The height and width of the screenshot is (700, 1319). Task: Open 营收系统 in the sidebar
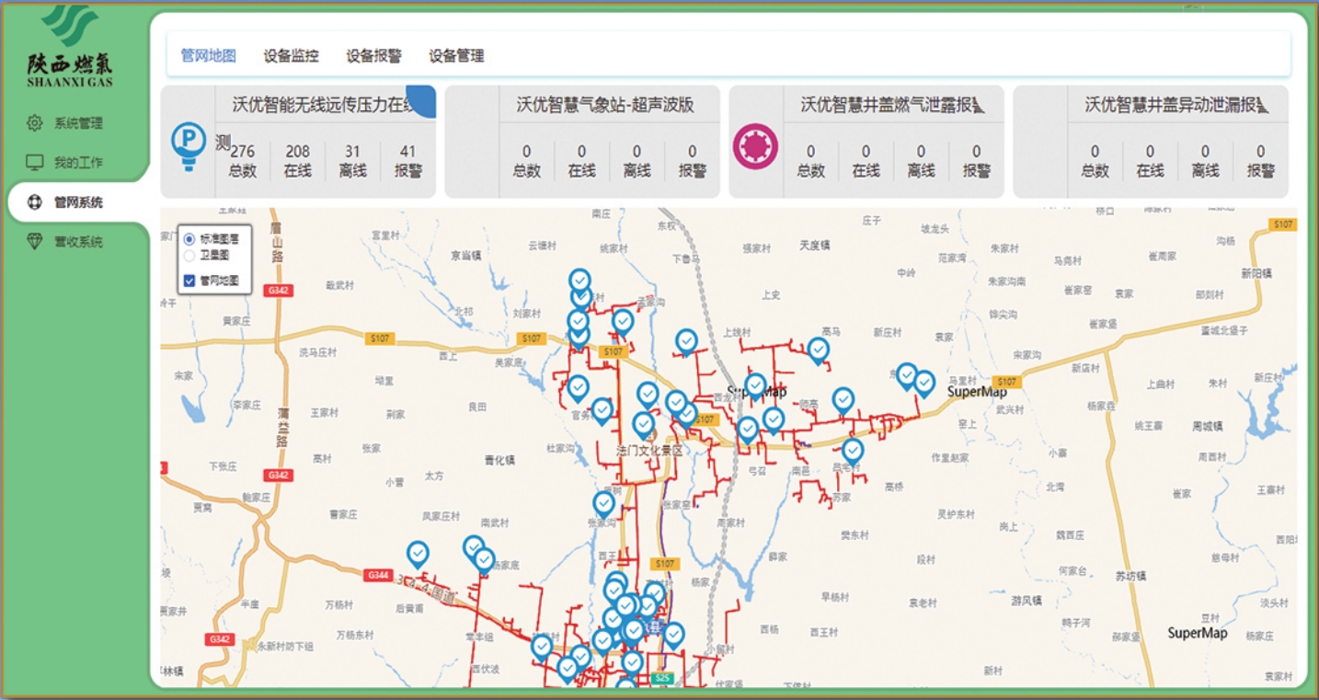click(78, 242)
